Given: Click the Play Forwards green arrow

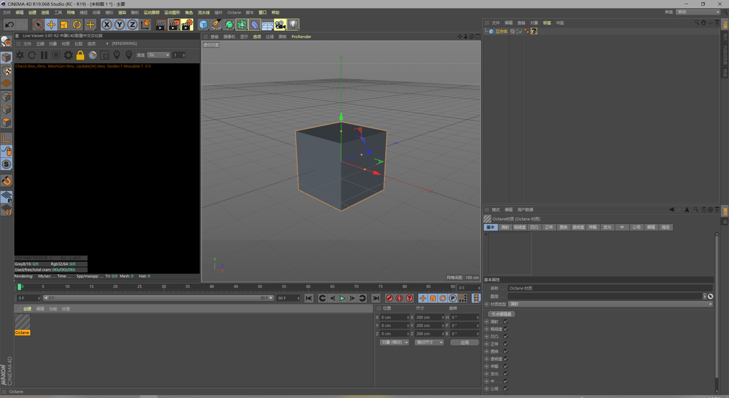Looking at the screenshot, I should pos(342,298).
